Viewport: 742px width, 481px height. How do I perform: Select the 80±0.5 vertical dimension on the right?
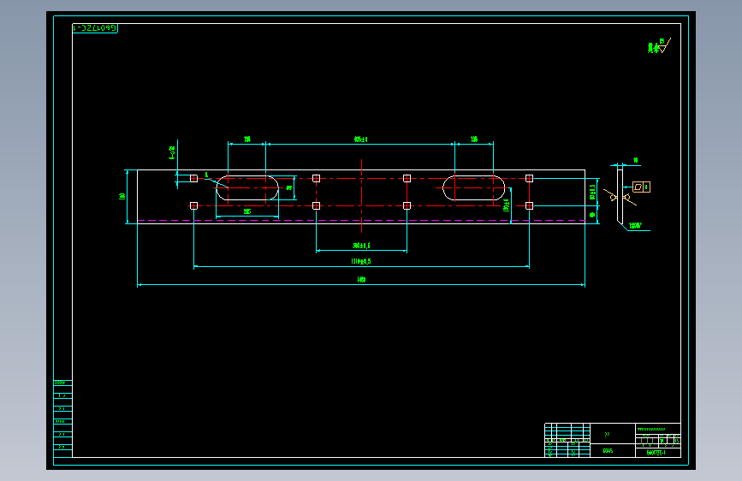[592, 192]
